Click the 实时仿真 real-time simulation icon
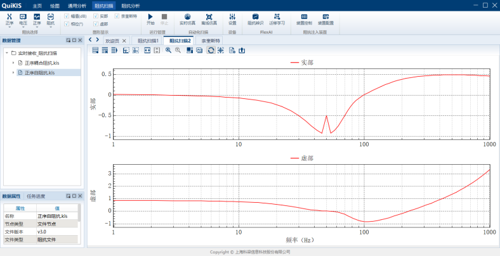The width and height of the screenshot is (500, 256). (x=187, y=17)
